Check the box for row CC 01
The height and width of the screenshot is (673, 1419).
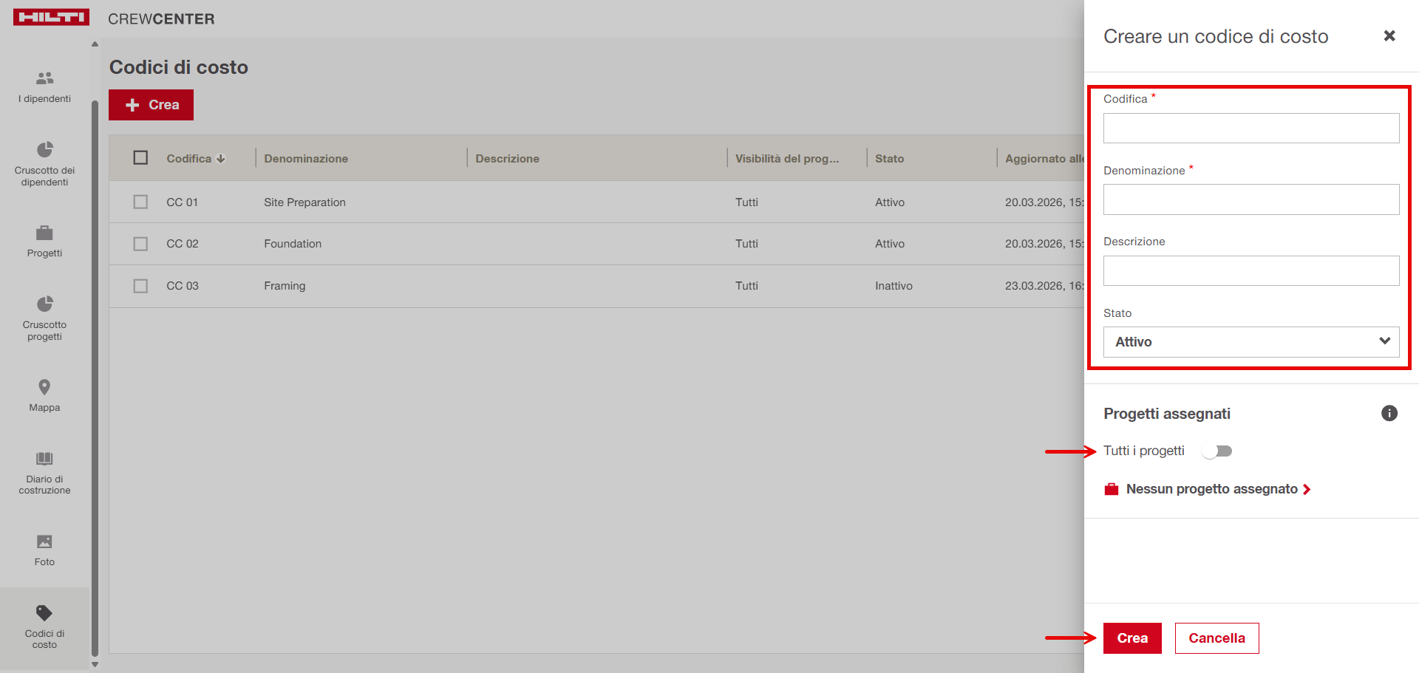click(x=140, y=202)
